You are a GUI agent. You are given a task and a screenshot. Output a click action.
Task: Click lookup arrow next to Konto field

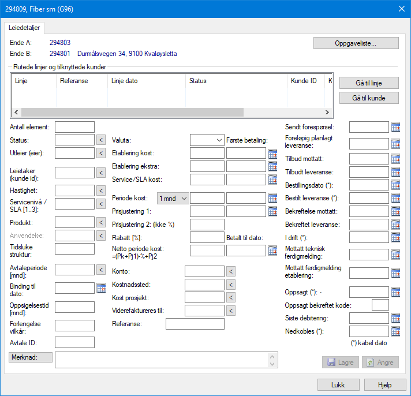point(231,271)
